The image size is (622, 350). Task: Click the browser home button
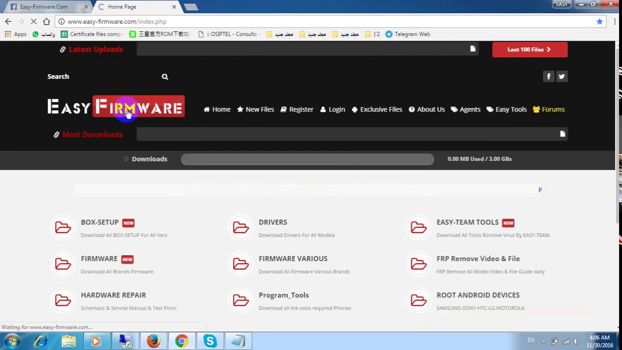point(46,21)
